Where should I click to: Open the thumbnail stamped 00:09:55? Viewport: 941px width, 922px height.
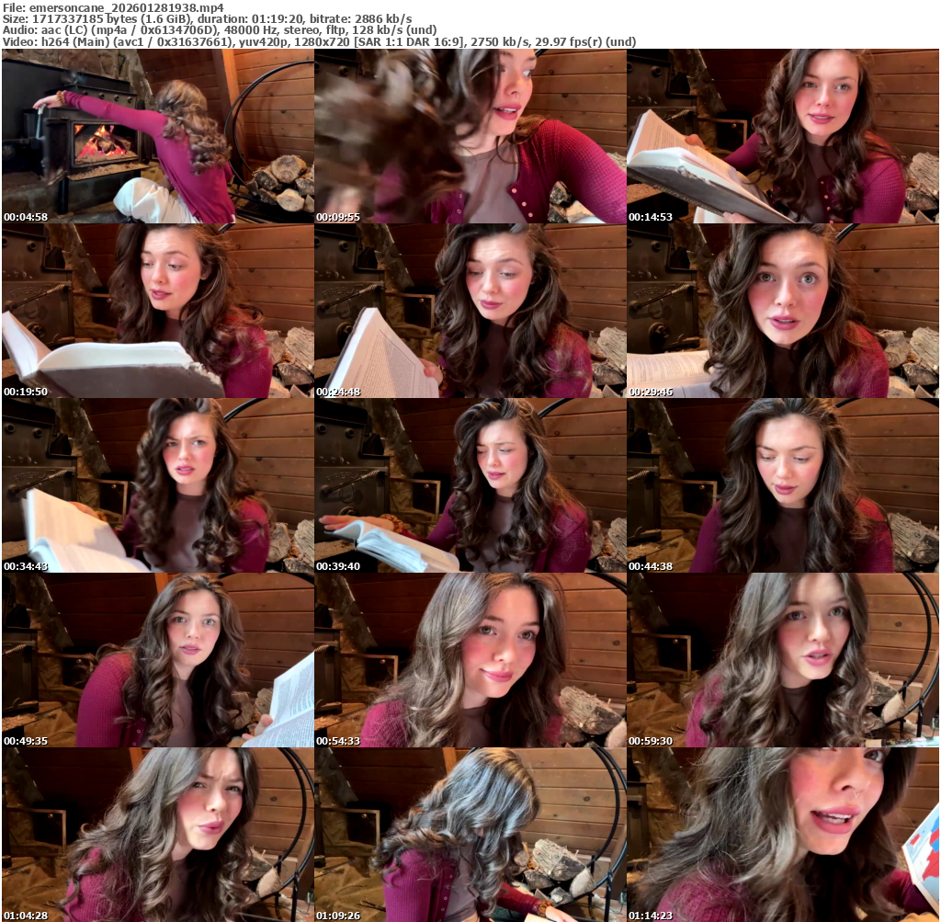[x=470, y=136]
